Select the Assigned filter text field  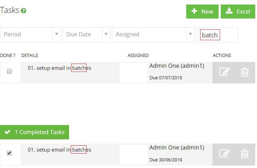(149, 35)
